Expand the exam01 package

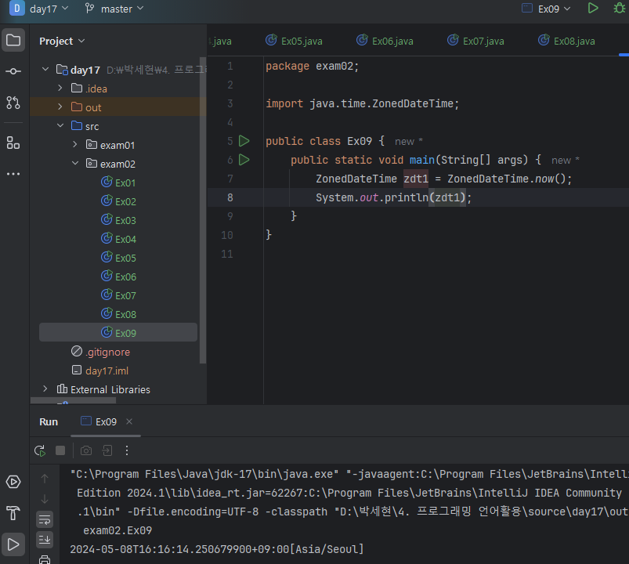(75, 144)
